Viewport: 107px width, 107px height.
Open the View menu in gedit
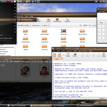pyautogui.click(x=63, y=51)
